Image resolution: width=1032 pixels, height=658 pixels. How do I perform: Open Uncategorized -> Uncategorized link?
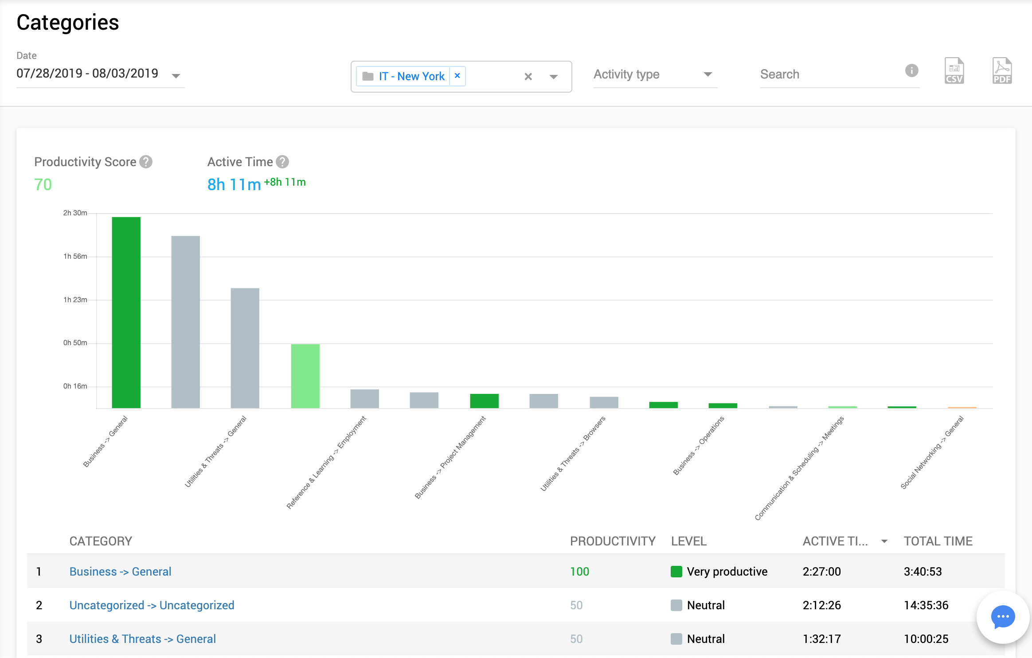point(152,605)
